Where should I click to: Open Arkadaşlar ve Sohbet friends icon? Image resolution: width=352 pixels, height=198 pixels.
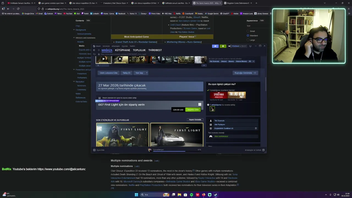(x=263, y=150)
